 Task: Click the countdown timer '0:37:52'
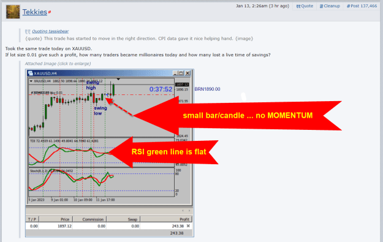[x=161, y=89]
